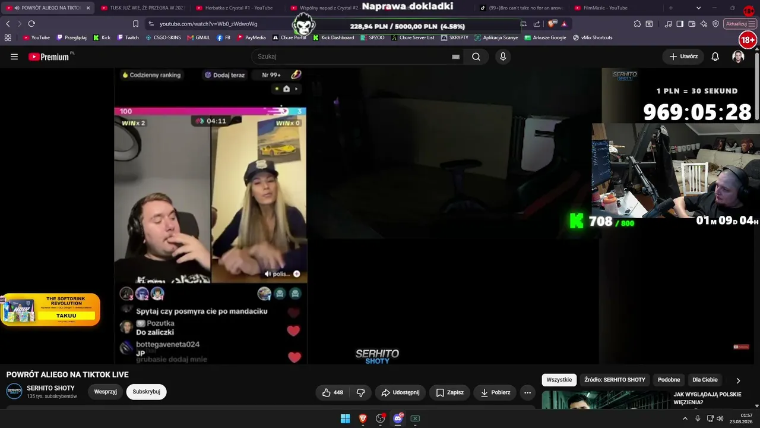The width and height of the screenshot is (760, 428).
Task: Select the Wszystkie filter chip
Action: tap(559, 380)
